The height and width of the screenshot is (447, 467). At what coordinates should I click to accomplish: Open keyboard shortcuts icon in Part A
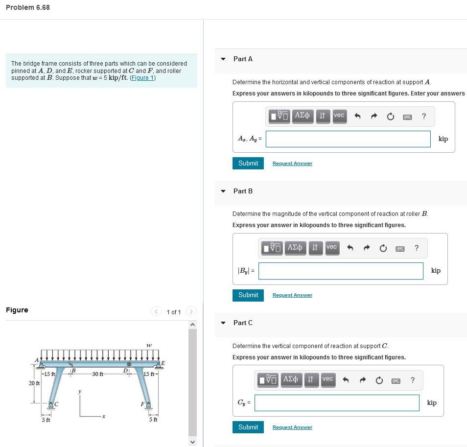pyautogui.click(x=407, y=117)
